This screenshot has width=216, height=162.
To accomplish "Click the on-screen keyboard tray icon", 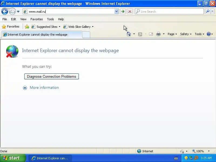I will click(x=176, y=158).
